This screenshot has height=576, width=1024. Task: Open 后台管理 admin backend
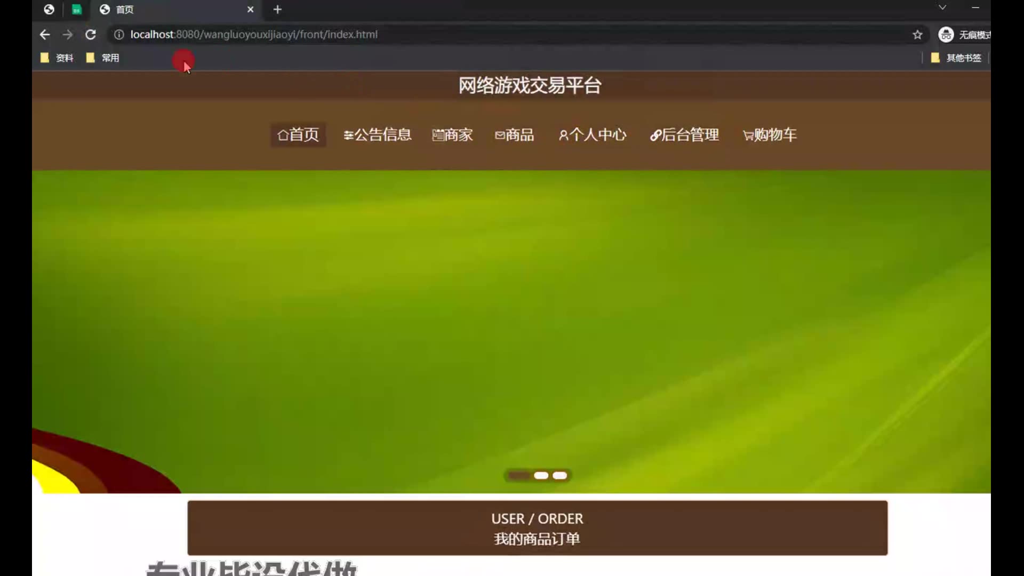684,134
